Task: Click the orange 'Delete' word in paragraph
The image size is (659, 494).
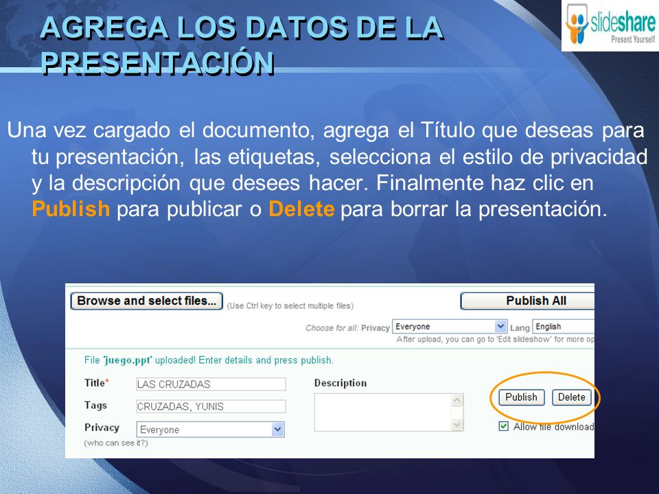Action: [301, 209]
